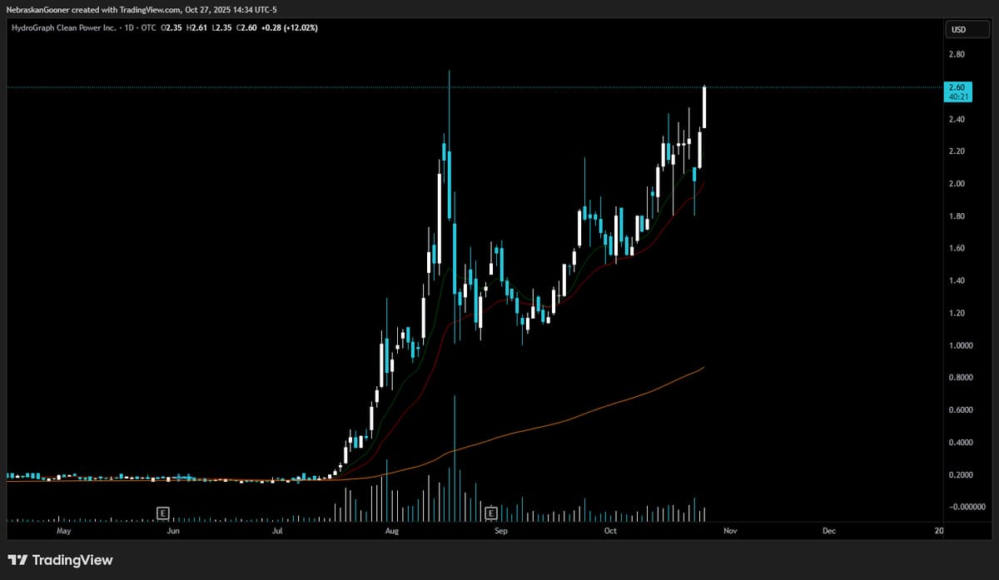999x580 pixels.
Task: Click the 2.80 label on the price scale
Action: pyautogui.click(x=958, y=53)
